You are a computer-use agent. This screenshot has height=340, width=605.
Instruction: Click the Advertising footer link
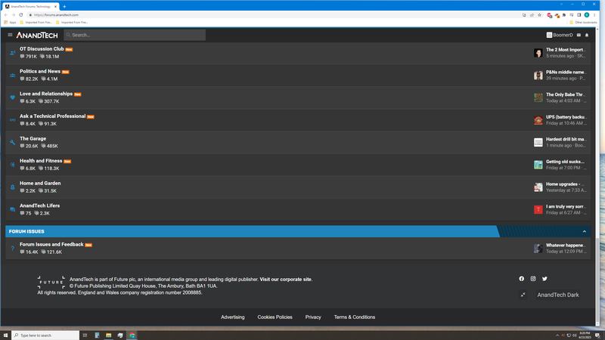coord(233,317)
